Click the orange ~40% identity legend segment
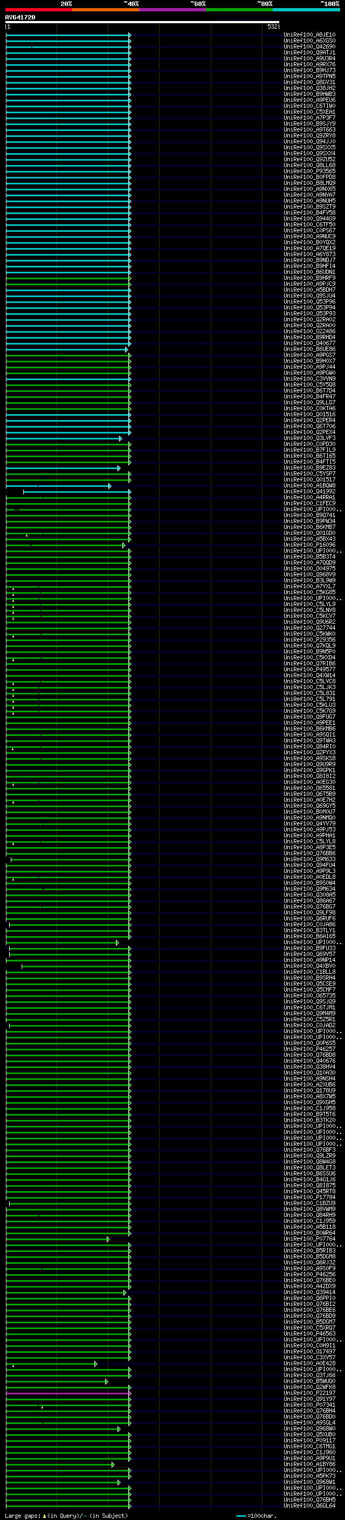345x1520 pixels. click(x=106, y=10)
